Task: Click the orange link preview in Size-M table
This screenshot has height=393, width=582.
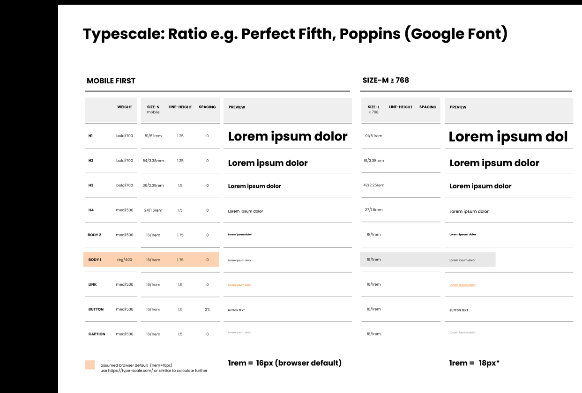Action: click(462, 285)
